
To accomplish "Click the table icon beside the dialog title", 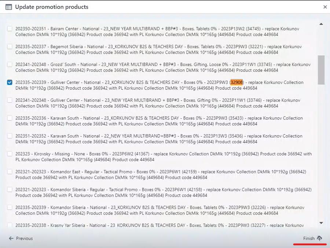I will (9, 7).
